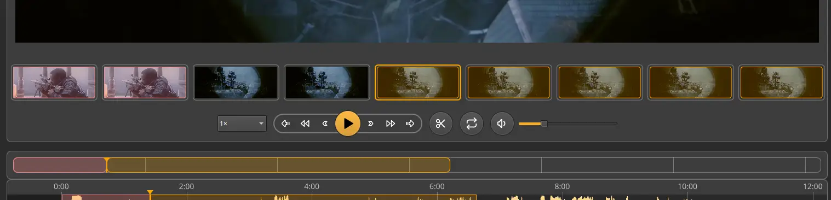Select fourth thumbnail with blue scope view
Screen dimensions: 831x200
point(327,83)
